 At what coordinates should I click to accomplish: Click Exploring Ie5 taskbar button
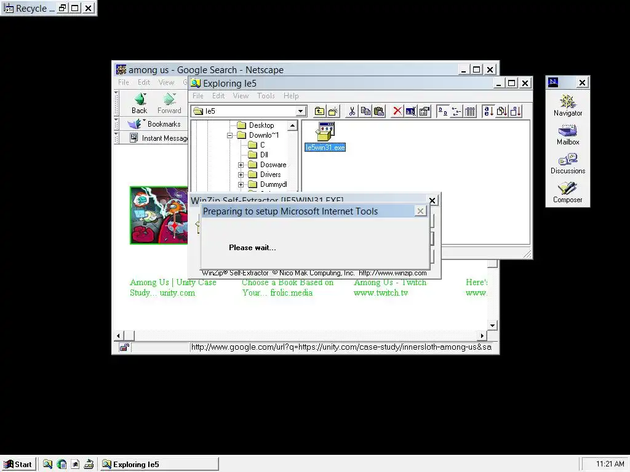point(159,465)
